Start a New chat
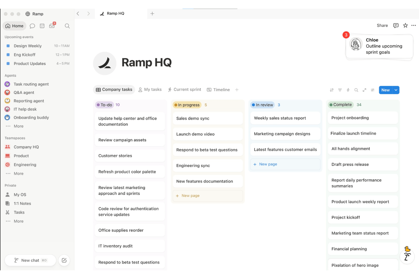 (30, 260)
